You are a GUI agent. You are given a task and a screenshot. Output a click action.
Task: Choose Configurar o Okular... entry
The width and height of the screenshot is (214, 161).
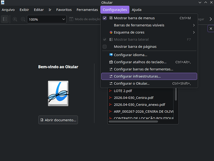[149, 83]
